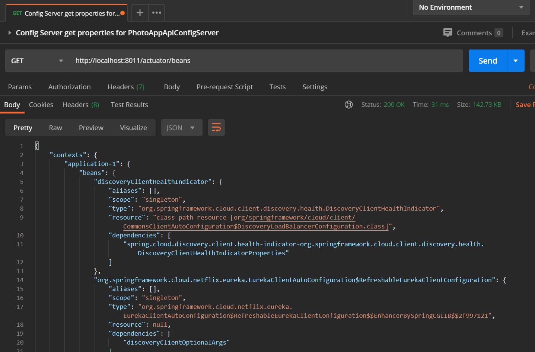
Task: Open the response Cookies tab
Action: tap(41, 105)
